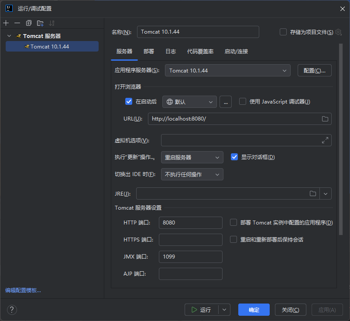The width and height of the screenshot is (350, 321).
Task: Click the HTTPS 端口 field
Action: coord(191,240)
